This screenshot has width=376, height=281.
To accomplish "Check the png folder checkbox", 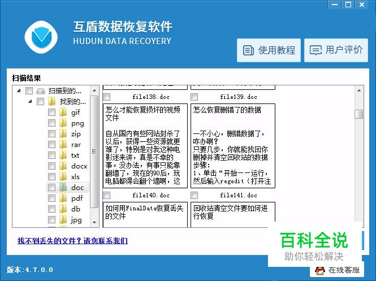I will (x=51, y=123).
